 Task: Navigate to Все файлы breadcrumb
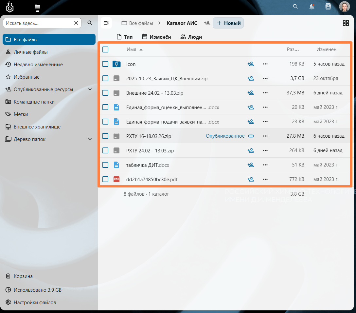tap(137, 23)
